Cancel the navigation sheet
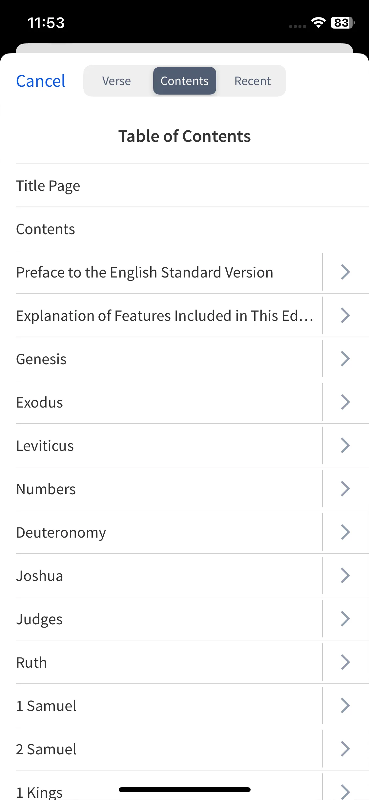The width and height of the screenshot is (369, 800). (41, 81)
